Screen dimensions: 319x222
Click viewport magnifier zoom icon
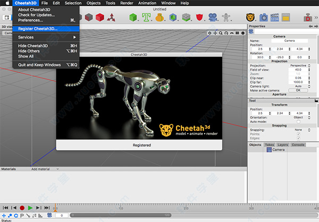pyautogui.click(x=221, y=33)
